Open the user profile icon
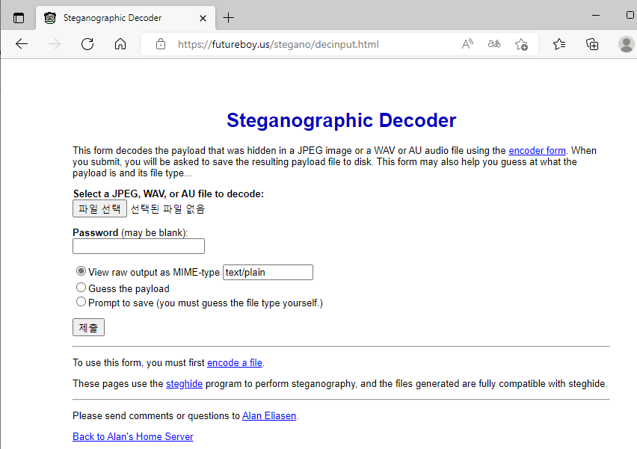 click(626, 44)
